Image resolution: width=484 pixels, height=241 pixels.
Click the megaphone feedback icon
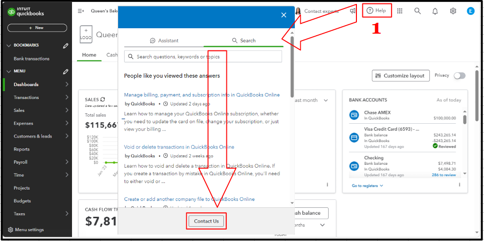click(x=352, y=11)
